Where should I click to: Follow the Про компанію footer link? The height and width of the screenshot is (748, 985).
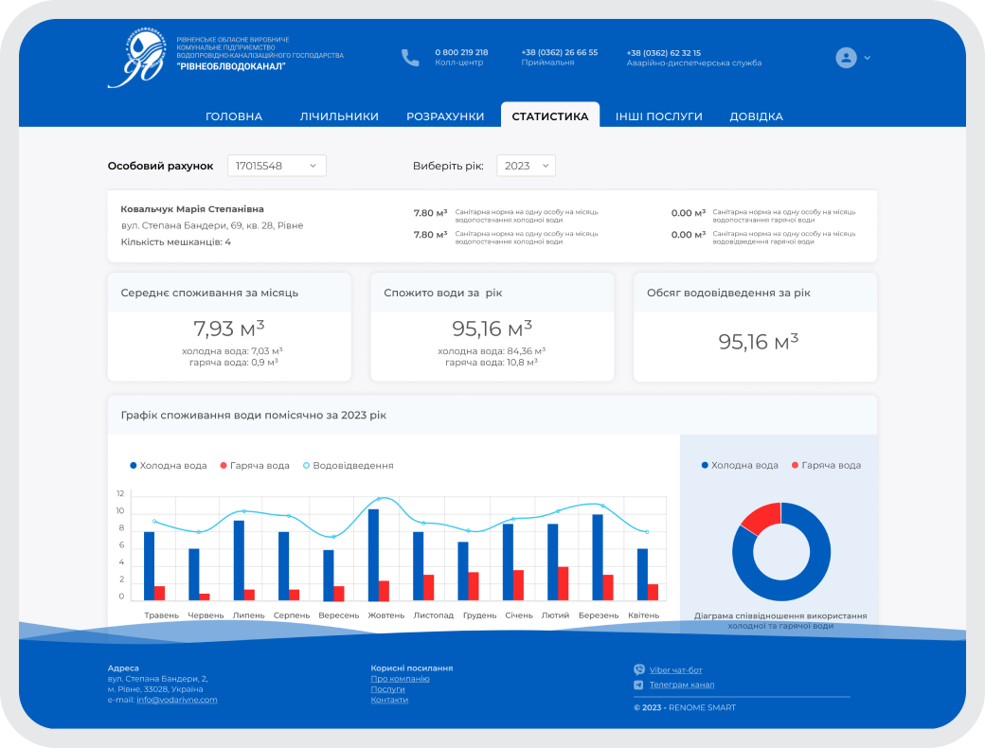(x=400, y=679)
